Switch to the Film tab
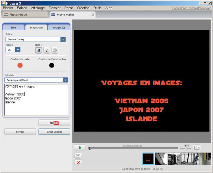 pos(14,27)
